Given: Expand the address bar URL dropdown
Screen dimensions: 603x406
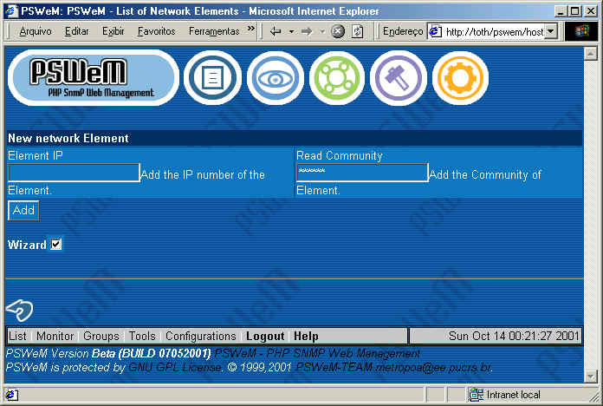Looking at the screenshot, I should 549,31.
